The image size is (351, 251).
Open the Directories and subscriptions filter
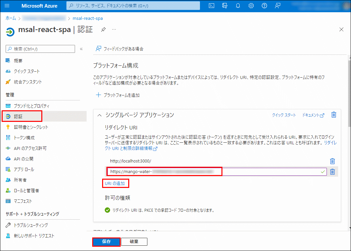click(225, 6)
